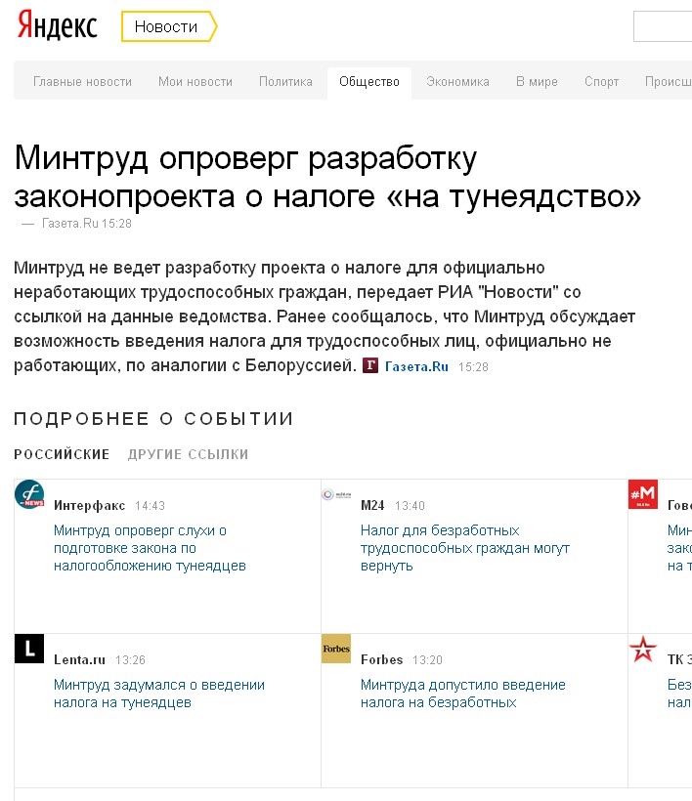Click the Lenta.ru source name
Viewport: 692px width, 801px height.
point(79,659)
